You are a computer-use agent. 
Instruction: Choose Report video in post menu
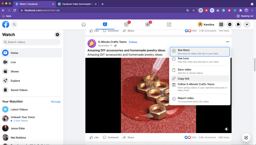(200, 100)
